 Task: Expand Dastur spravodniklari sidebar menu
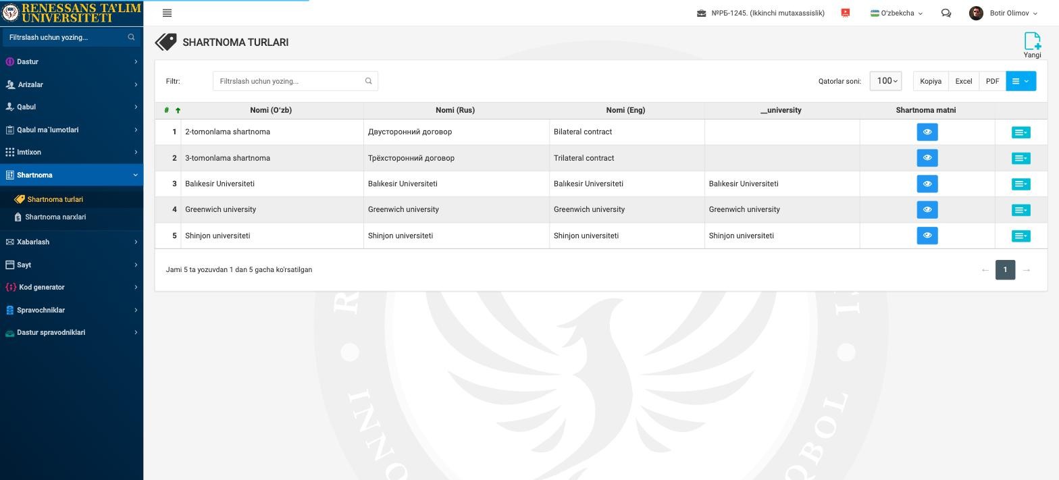click(72, 332)
